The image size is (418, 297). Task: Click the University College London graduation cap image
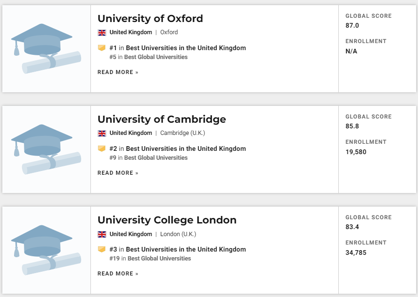tap(46, 250)
